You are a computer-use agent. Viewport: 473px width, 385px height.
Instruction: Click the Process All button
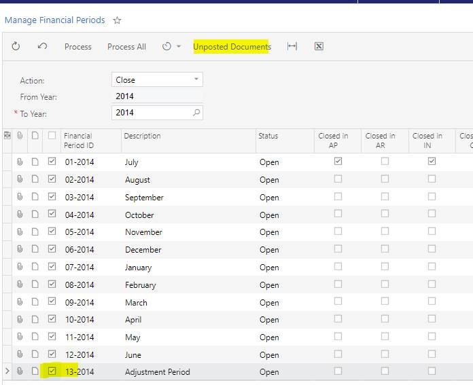tap(126, 46)
